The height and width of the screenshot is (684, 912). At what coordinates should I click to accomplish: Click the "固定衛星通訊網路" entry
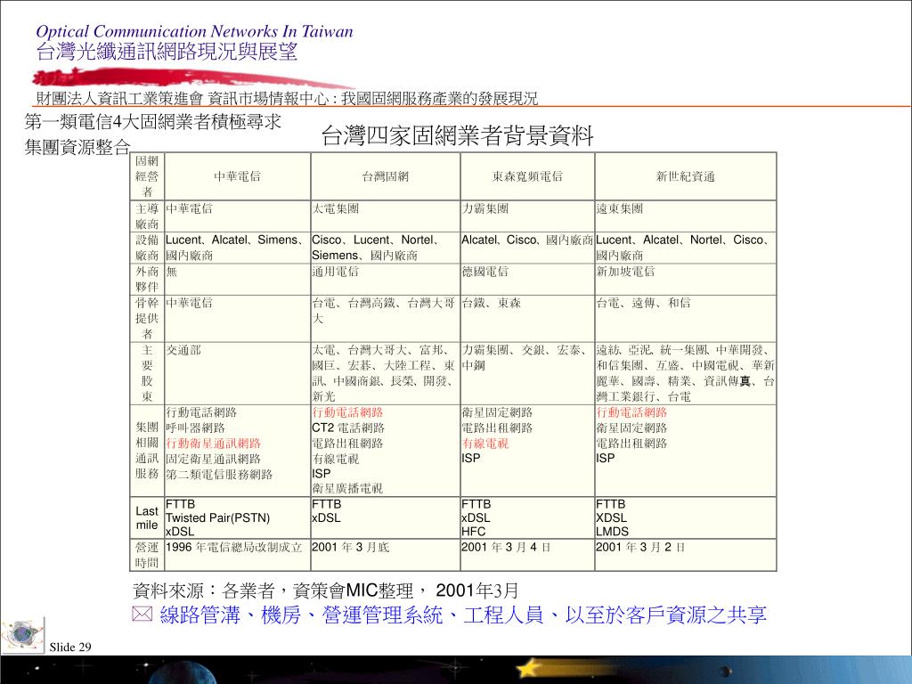tap(213, 459)
